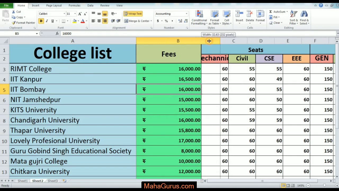Click the Increase Font Size icon
This screenshot has width=339, height=191.
(80, 14)
